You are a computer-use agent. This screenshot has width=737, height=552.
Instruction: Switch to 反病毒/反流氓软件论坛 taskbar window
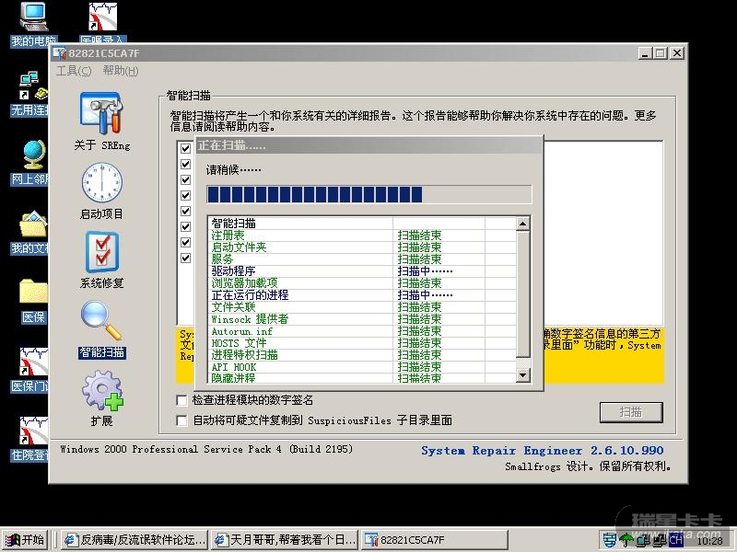(135, 540)
